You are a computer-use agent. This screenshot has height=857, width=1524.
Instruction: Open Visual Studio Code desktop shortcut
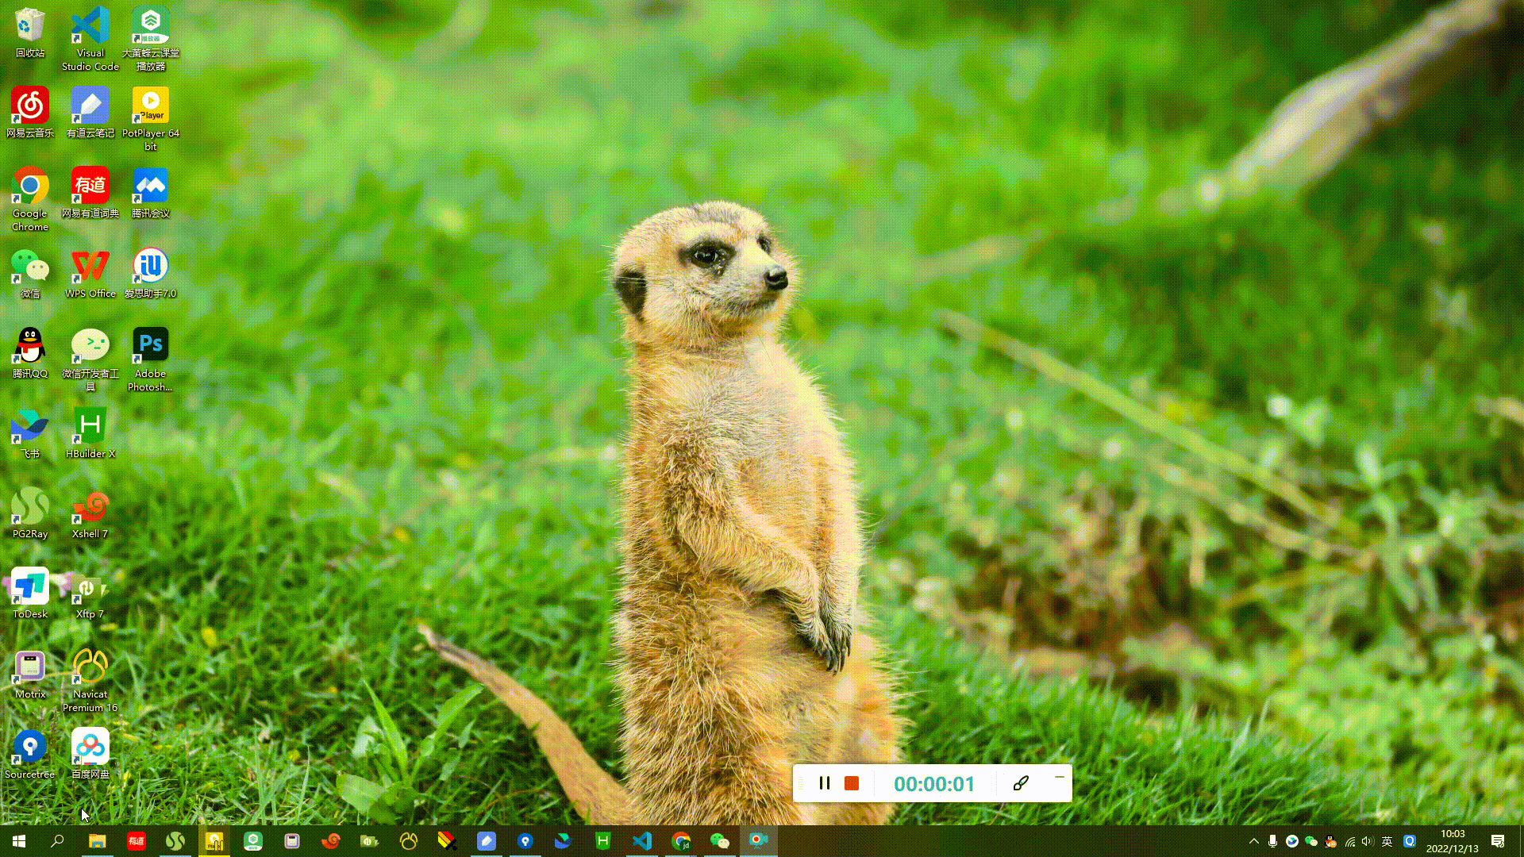[x=90, y=38]
